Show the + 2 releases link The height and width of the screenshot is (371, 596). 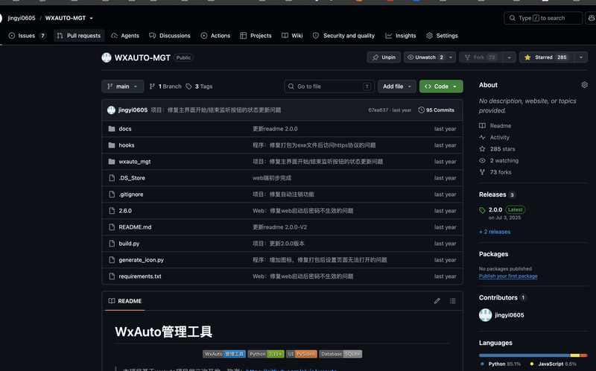coord(495,232)
